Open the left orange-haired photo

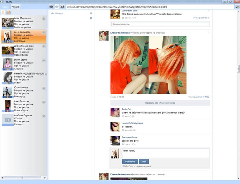(x=129, y=65)
